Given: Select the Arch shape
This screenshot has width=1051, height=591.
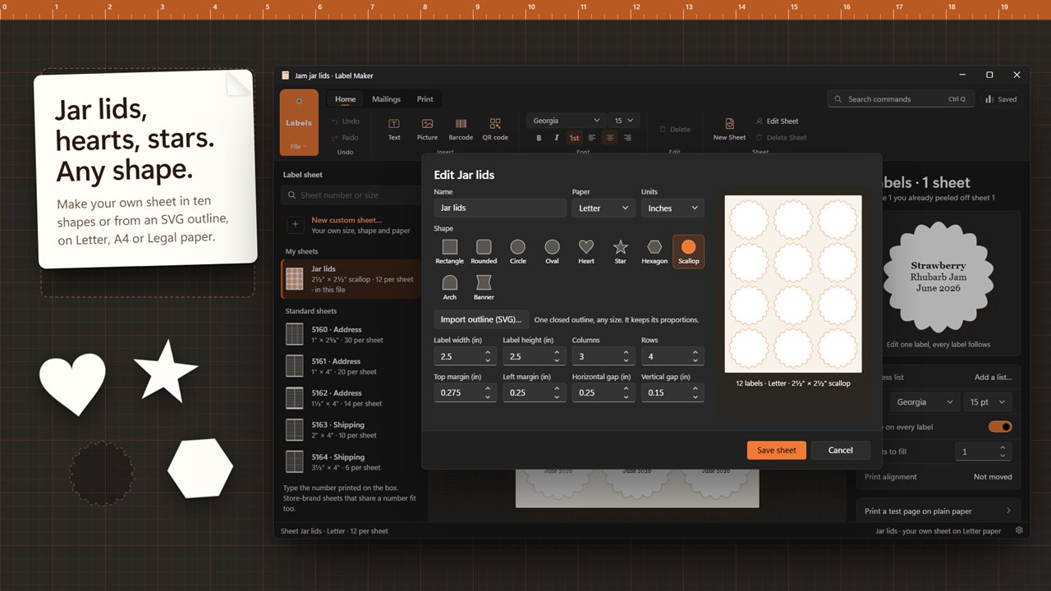Looking at the screenshot, I should click(x=449, y=287).
